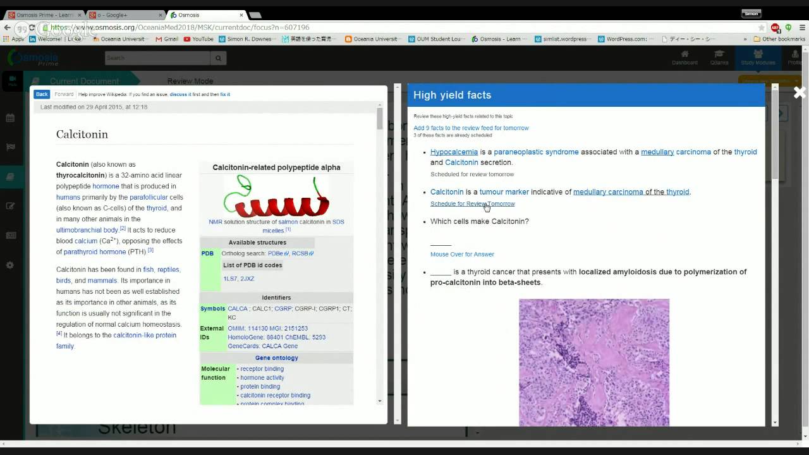The image size is (809, 455).
Task: Click the Back button in Wikipedia panel
Action: tap(42, 94)
